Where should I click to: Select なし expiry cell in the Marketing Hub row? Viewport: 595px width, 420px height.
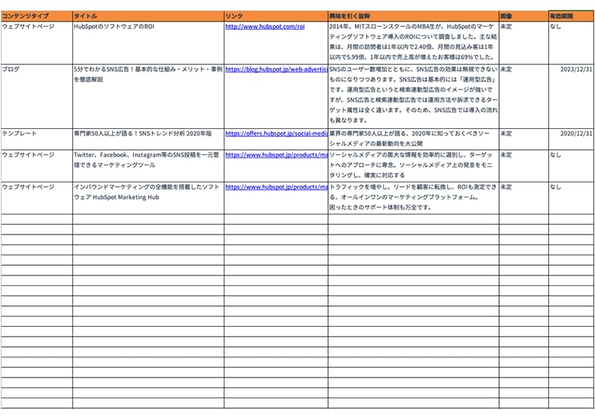coord(571,197)
